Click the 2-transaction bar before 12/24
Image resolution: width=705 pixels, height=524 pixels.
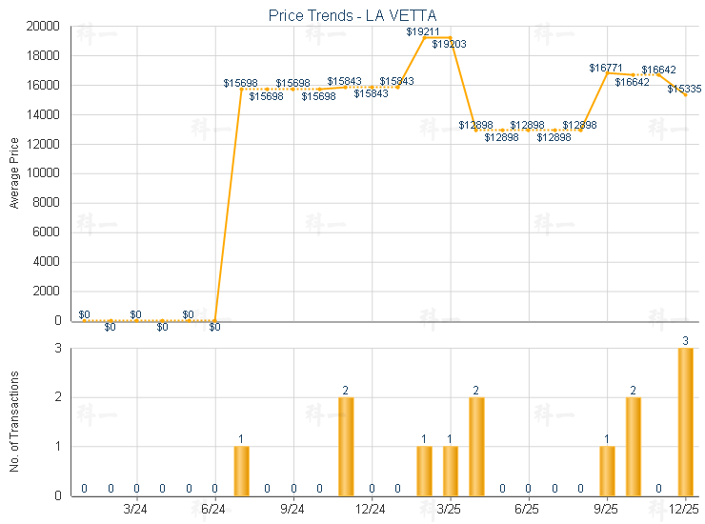click(x=346, y=446)
